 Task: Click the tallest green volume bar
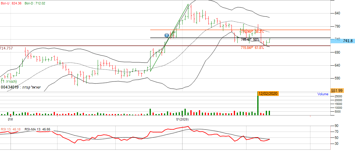[258, 104]
